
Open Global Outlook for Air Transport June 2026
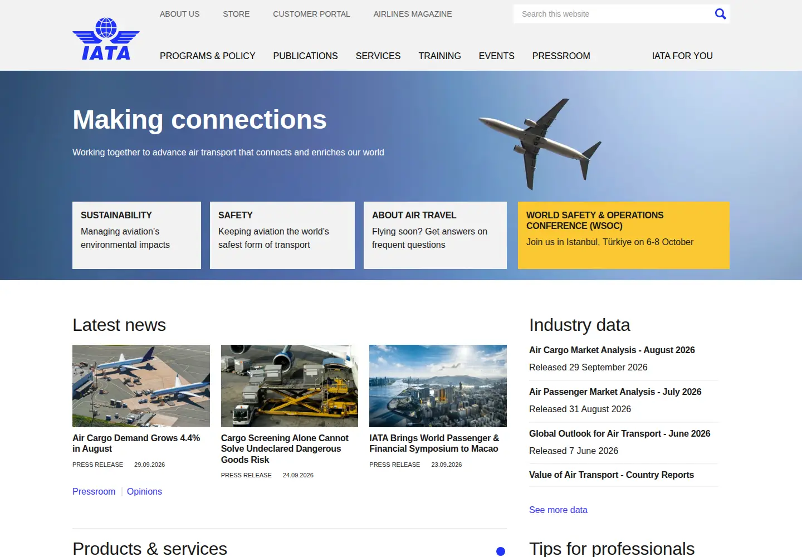pyautogui.click(x=620, y=433)
